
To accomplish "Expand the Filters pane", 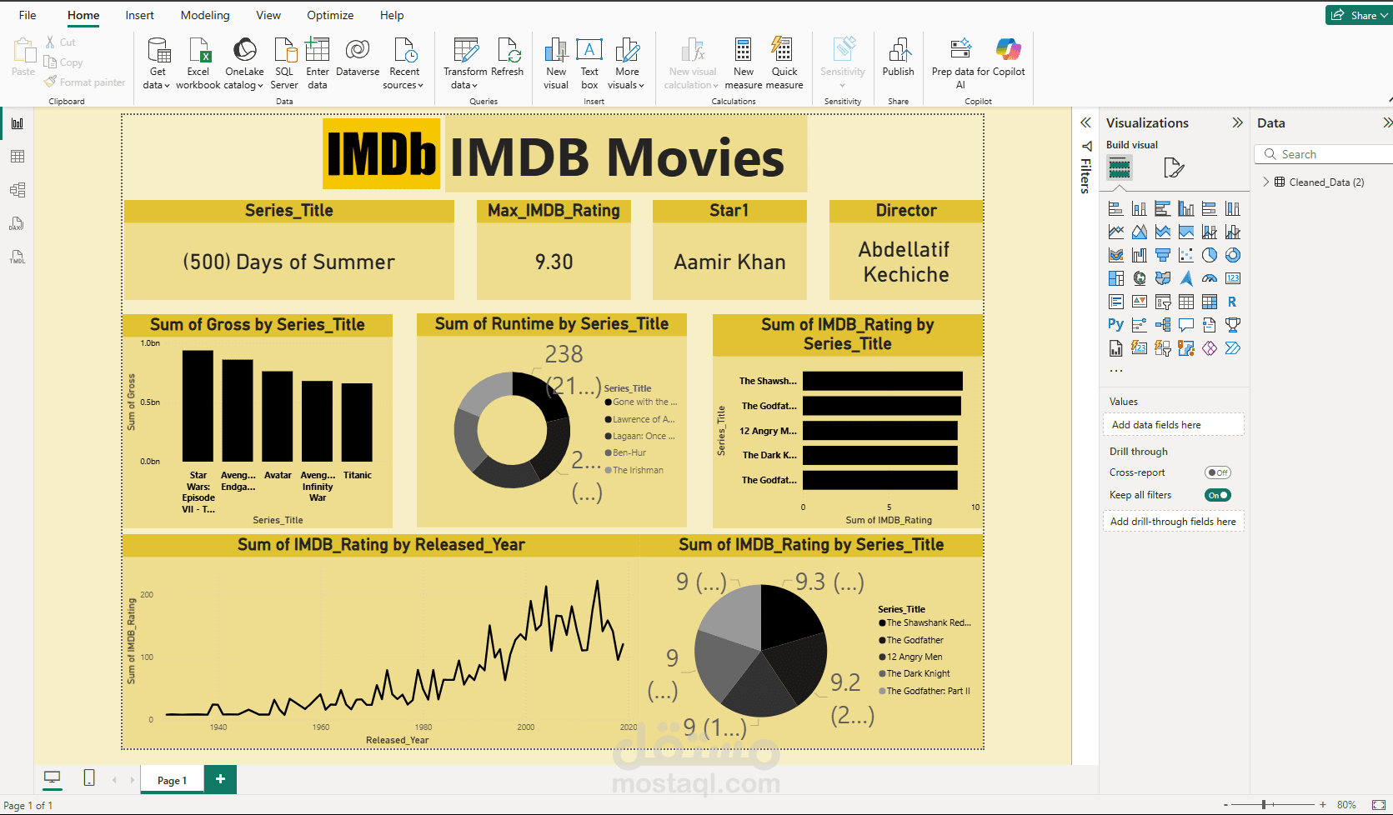I will point(1085,122).
